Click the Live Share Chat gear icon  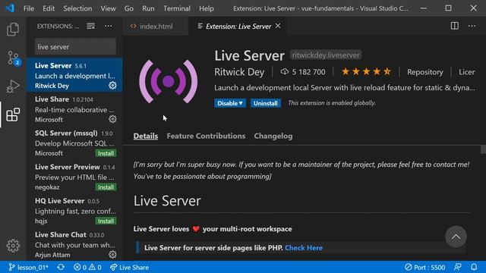click(112, 255)
